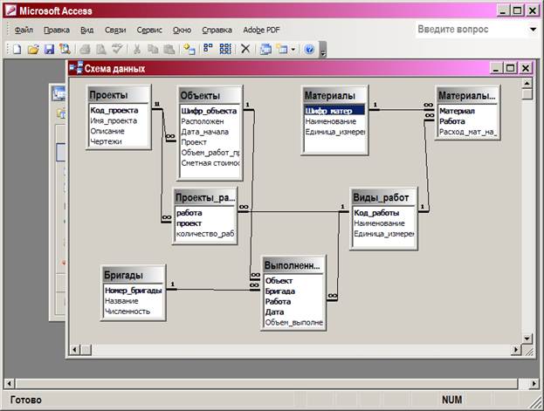Click the Cut scissors icon
This screenshot has height=411, width=544.
[137, 49]
